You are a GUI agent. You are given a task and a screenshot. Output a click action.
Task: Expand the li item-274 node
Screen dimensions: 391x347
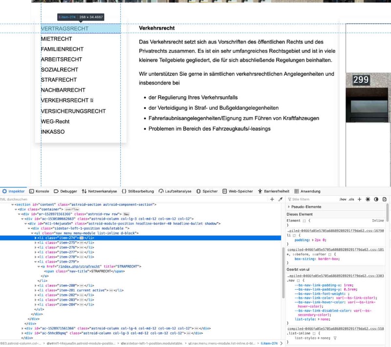pyautogui.click(x=35, y=238)
